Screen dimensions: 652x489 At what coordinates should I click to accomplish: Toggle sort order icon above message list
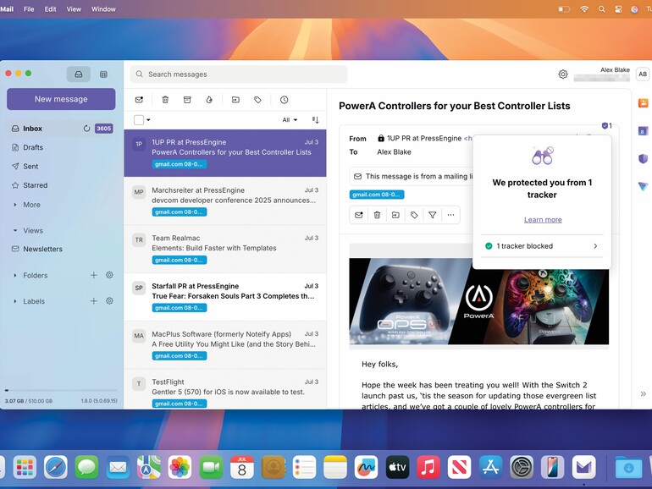(x=316, y=120)
